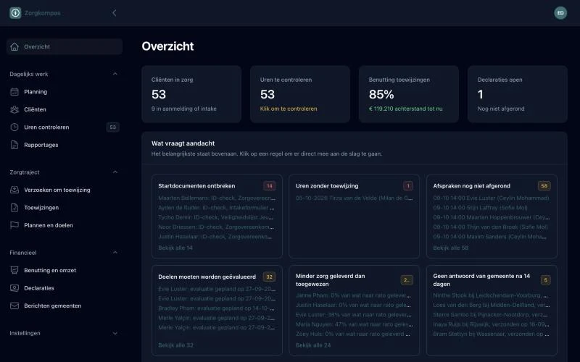Click the Overzicht home icon
This screenshot has height=362, width=580.
14,46
